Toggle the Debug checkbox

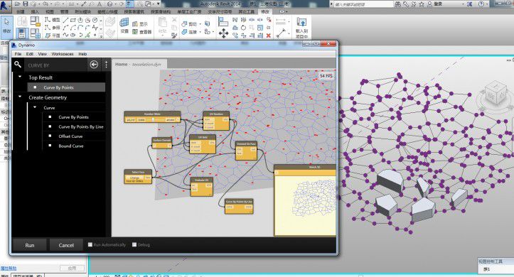point(134,244)
